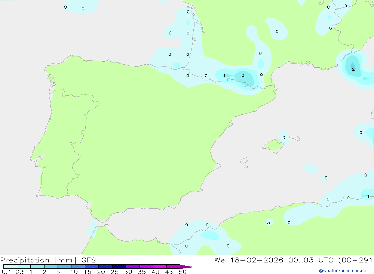The image size is (374, 274).
Task: Select the date text 'We 18-02-2026'
Action: [249, 260]
